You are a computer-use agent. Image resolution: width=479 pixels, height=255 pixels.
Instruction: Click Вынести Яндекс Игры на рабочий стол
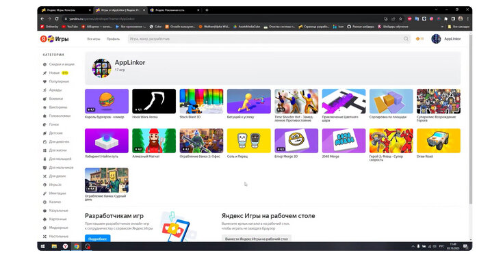coord(257,239)
